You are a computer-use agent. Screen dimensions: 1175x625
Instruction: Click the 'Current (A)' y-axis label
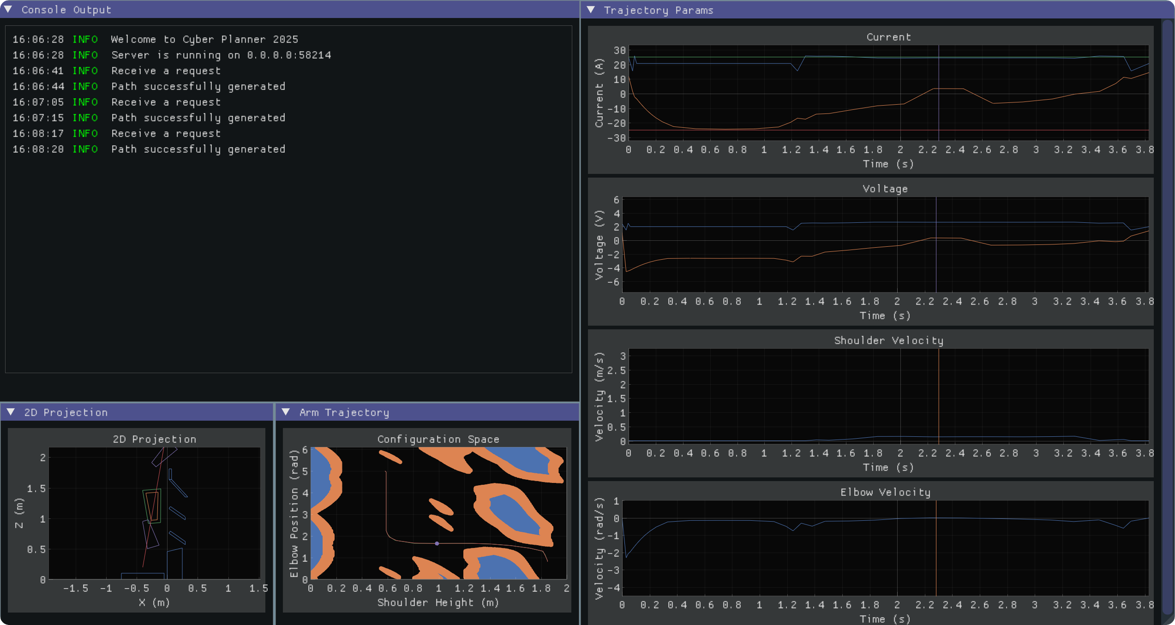point(599,93)
